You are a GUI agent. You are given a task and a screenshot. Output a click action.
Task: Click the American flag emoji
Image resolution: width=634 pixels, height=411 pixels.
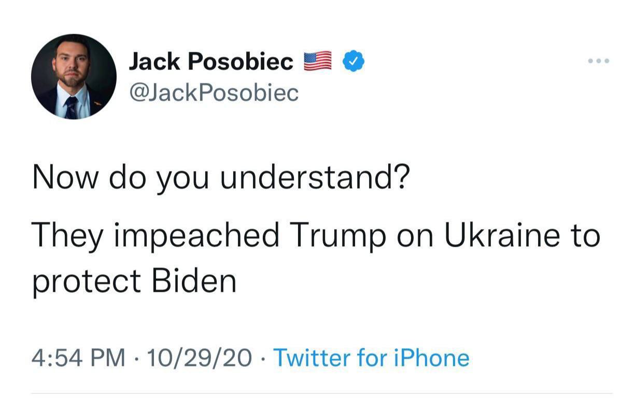tap(317, 62)
